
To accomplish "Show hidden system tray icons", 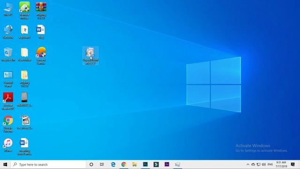I will (x=248, y=164).
